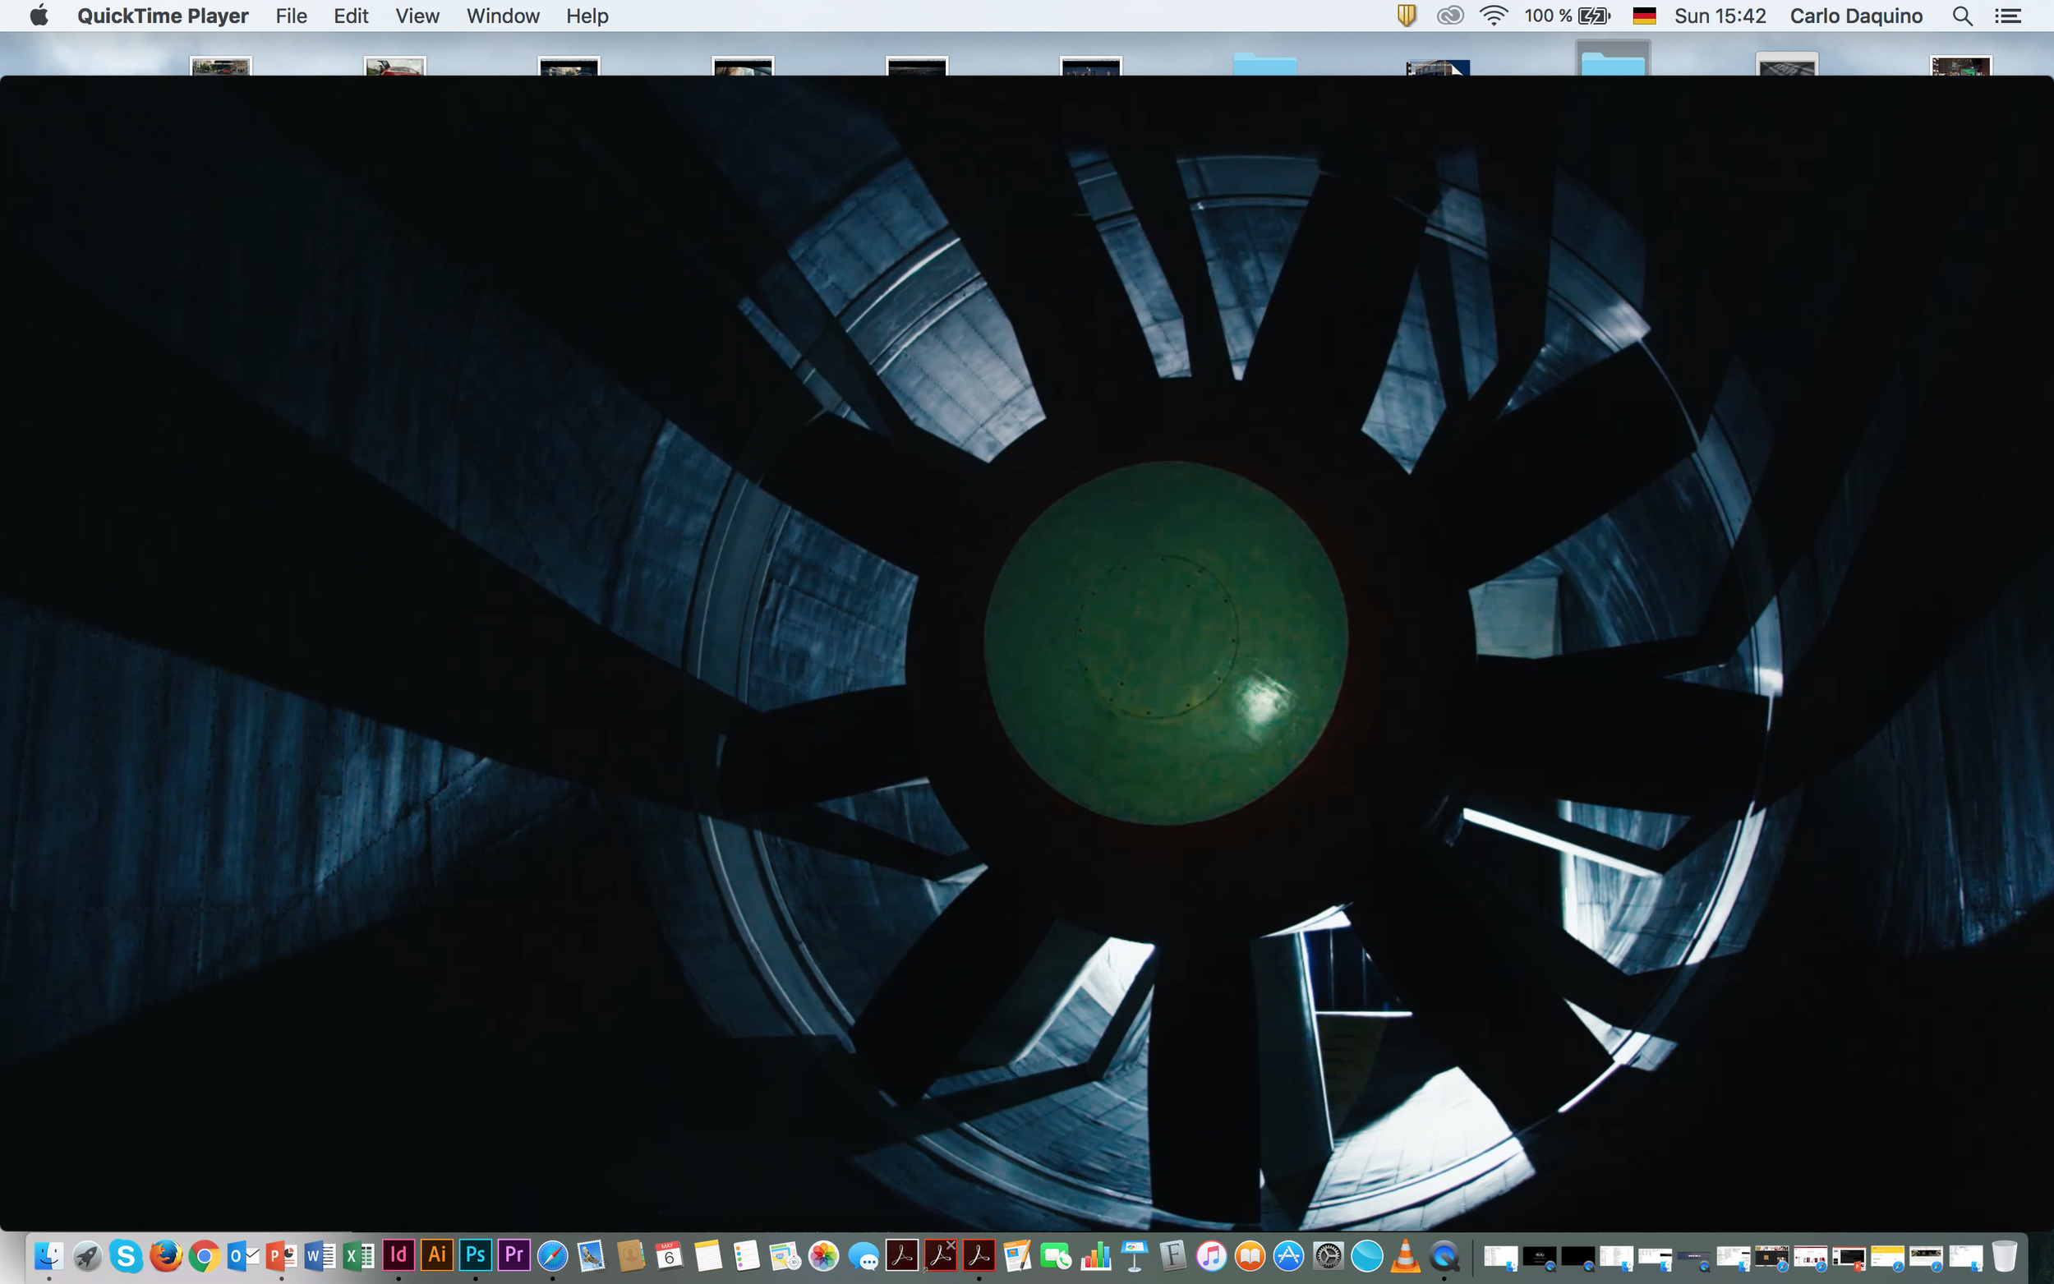Click the Sun 15:42 clock
Screen dimensions: 2054x1284
tap(1720, 16)
